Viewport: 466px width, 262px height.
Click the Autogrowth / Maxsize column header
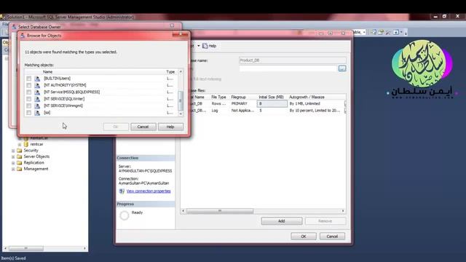tap(307, 97)
